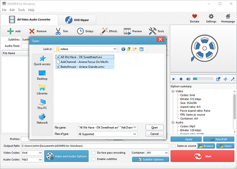237x169 pixels.
Task: Adjust the preview volume slider
Action: (x=203, y=79)
